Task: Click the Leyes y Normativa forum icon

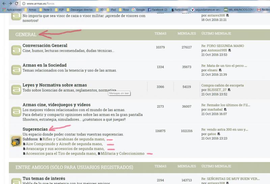Action: [16, 90]
